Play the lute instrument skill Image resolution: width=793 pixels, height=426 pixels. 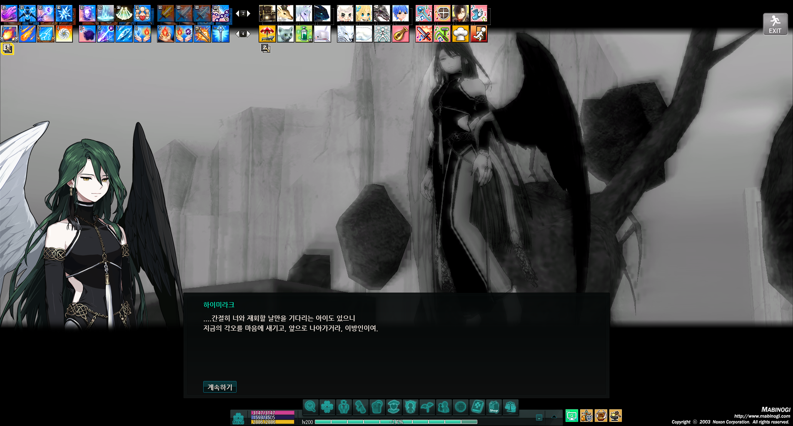(x=400, y=34)
